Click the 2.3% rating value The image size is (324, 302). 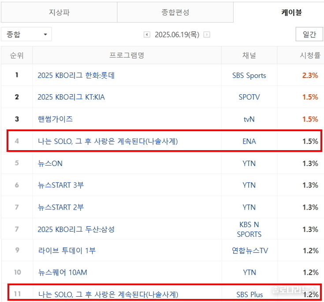[310, 75]
